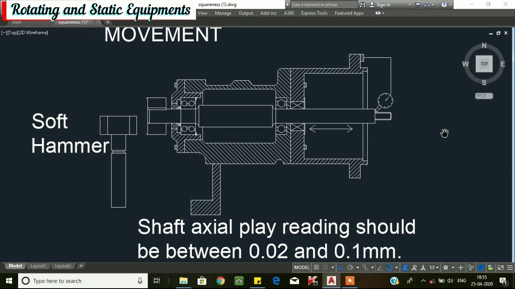
Task: Click the S compass direction on ViewCube
Action: [x=484, y=82]
